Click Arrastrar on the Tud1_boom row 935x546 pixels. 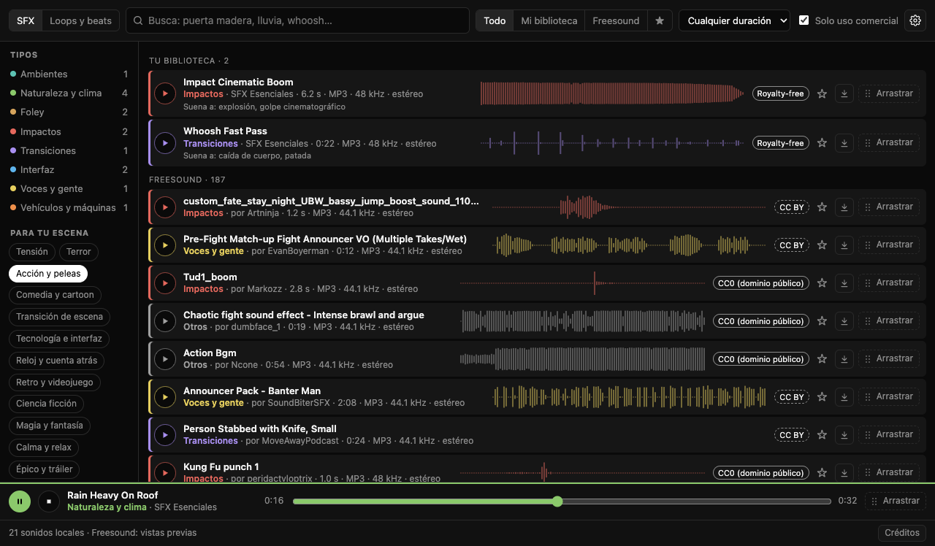coord(889,282)
